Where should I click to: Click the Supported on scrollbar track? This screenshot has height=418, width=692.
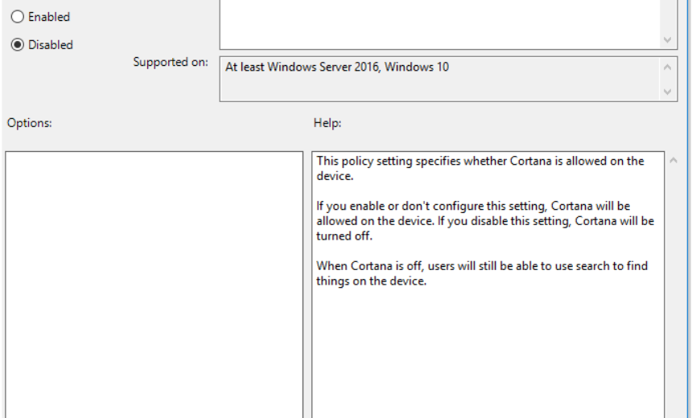pos(667,80)
